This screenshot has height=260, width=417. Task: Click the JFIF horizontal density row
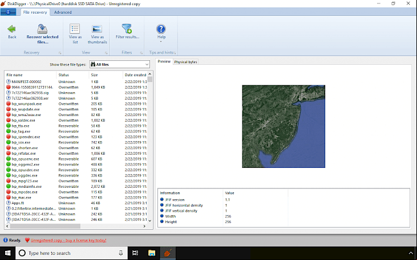coord(284,205)
